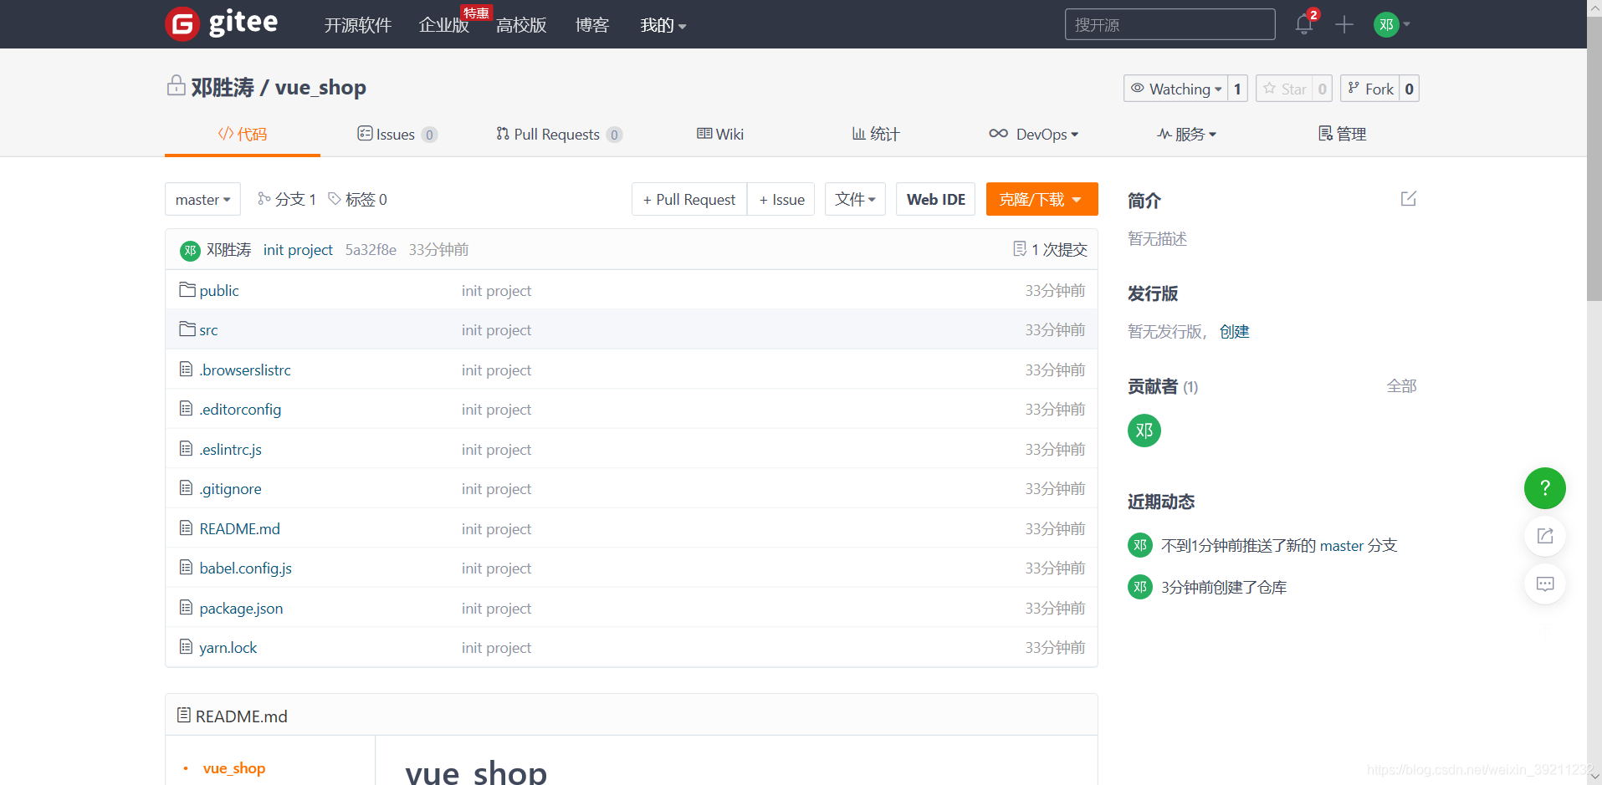This screenshot has width=1602, height=785.
Task: Go to 开源软件 in top navigation
Action: pos(357,25)
